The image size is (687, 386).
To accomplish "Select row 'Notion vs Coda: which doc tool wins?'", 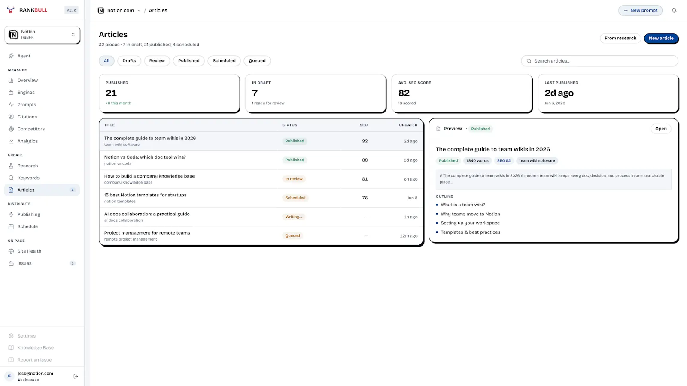I will coord(261,160).
